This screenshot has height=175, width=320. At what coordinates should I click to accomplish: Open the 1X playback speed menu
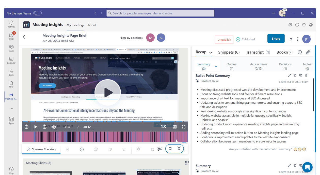click(x=163, y=126)
